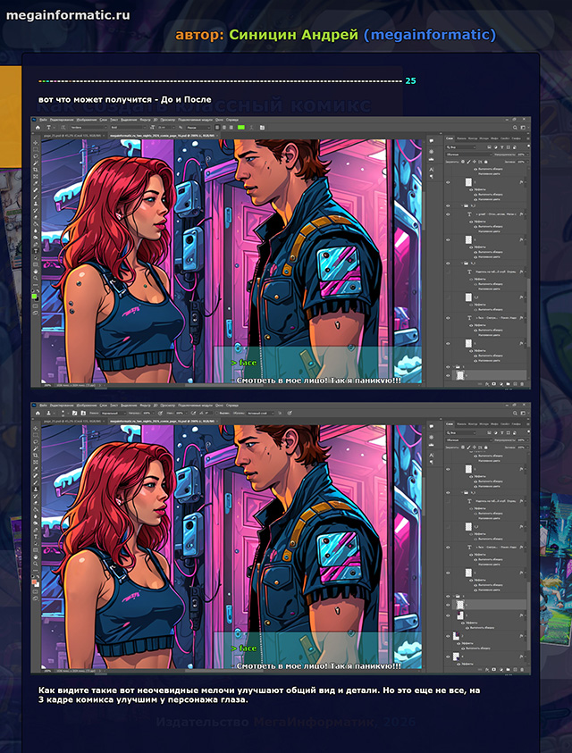
Task: Toggle eye of selected layer in top Layers panel
Action: point(448,375)
